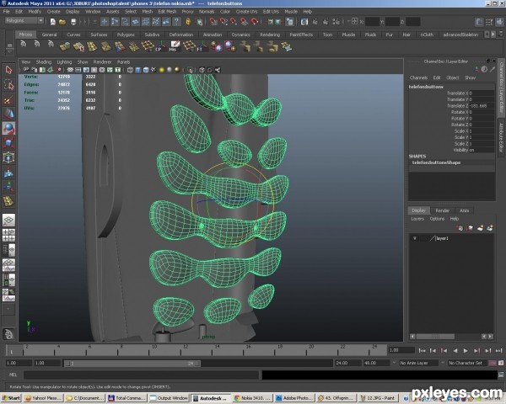506x404 pixels.
Task: Toggle Make Live magnet icon
Action: pos(255,22)
